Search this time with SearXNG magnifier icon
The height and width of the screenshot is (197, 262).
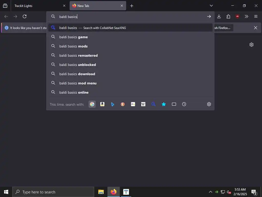[x=154, y=104]
